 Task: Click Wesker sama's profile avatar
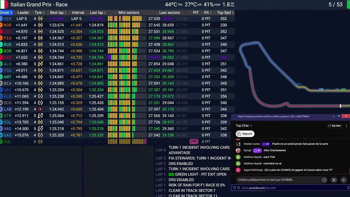pos(238,144)
